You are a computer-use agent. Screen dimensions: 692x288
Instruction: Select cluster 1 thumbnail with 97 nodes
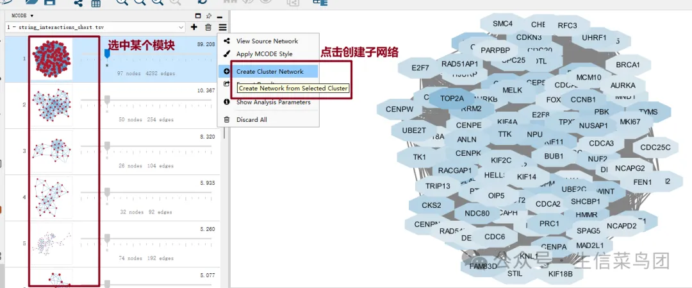(x=52, y=58)
